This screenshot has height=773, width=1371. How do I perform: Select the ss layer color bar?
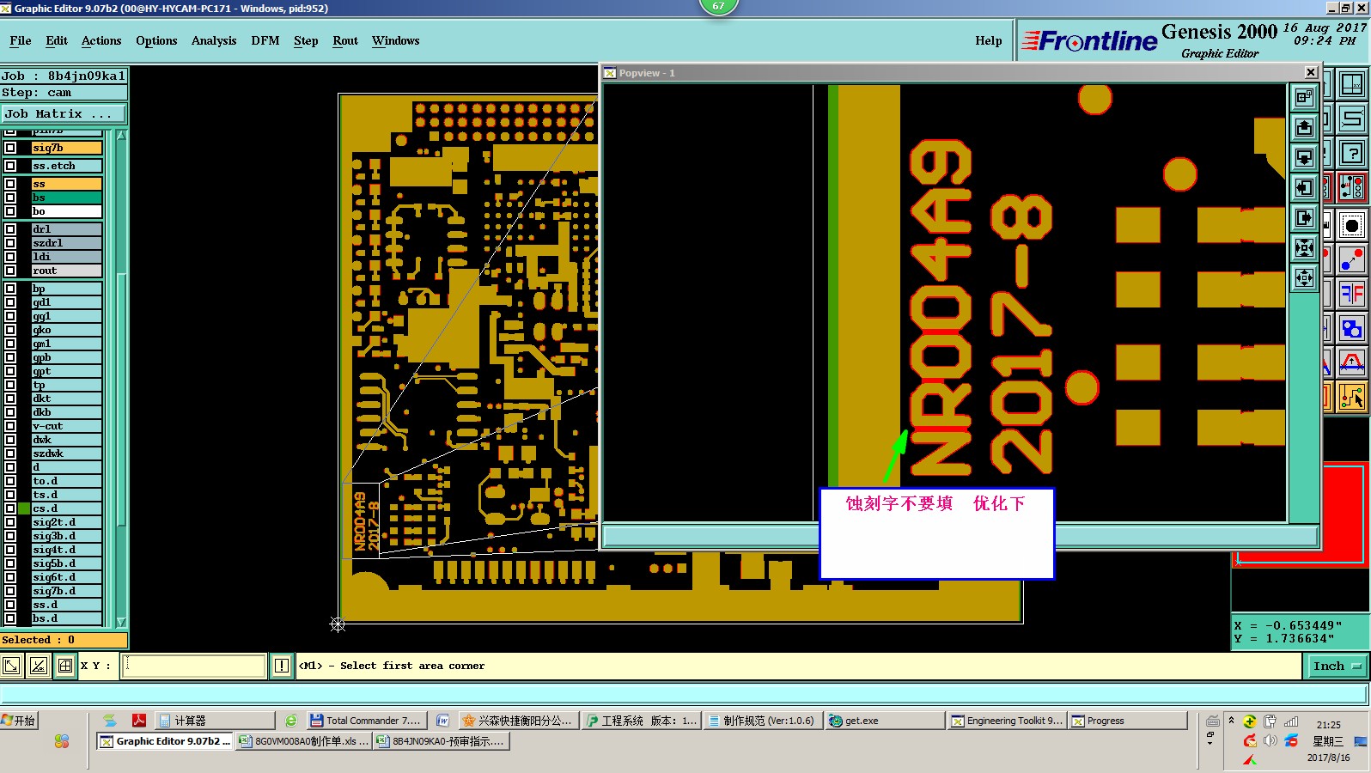(x=66, y=184)
